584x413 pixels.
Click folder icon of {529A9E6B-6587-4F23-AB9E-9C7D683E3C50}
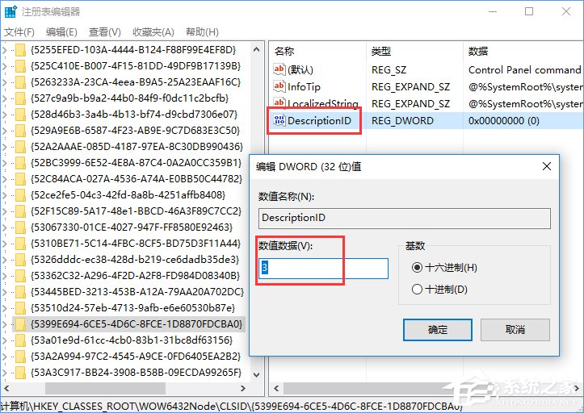click(x=20, y=131)
